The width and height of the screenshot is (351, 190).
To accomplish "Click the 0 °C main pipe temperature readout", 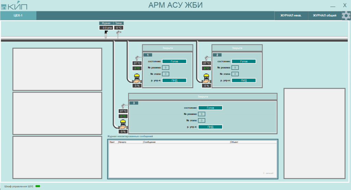I will point(119,28).
